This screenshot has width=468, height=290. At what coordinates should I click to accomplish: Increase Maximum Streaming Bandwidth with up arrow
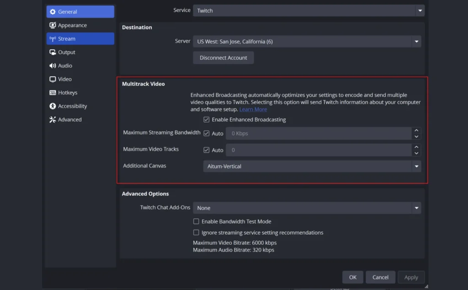pyautogui.click(x=416, y=130)
